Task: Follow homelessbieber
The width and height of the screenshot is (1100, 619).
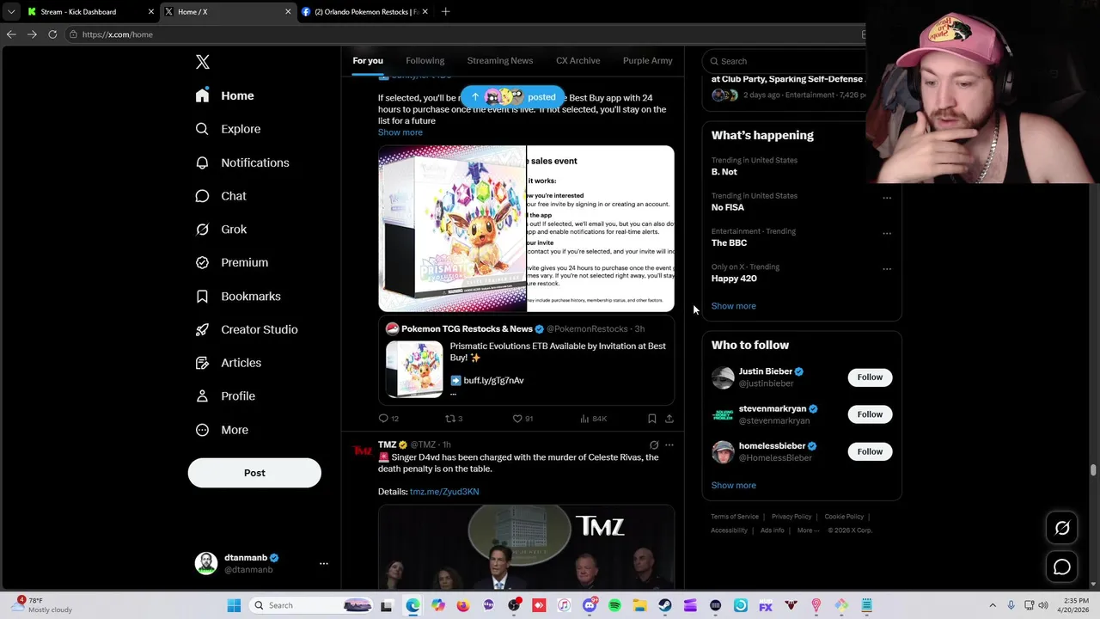Action: pos(870,451)
